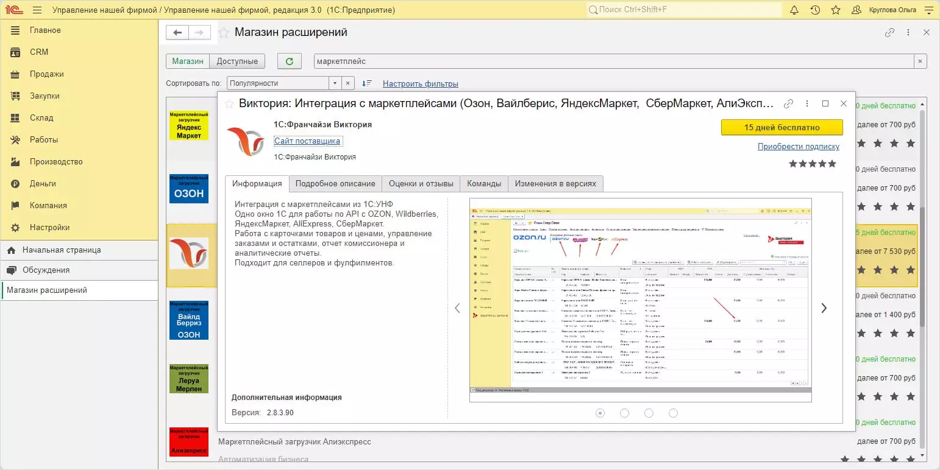This screenshot has width=940, height=470.
Task: Copy link to Виктория extension dialog
Action: tap(788, 103)
